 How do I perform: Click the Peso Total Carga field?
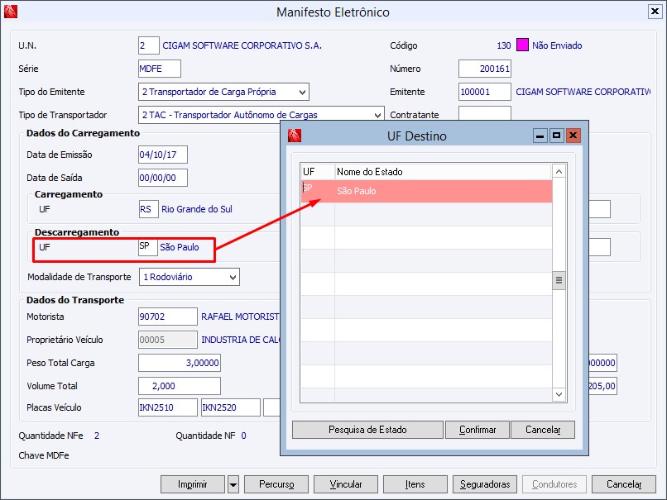tap(180, 363)
